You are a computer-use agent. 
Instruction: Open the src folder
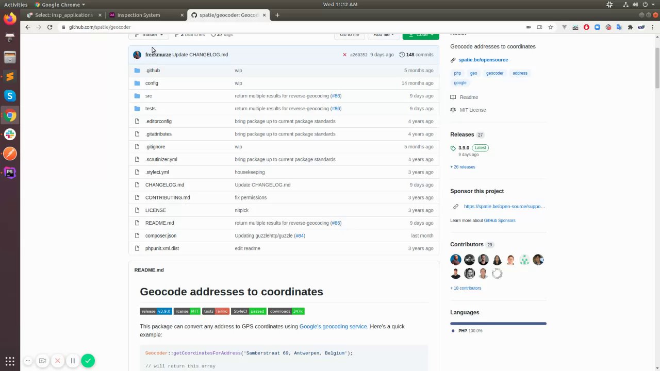148,96
